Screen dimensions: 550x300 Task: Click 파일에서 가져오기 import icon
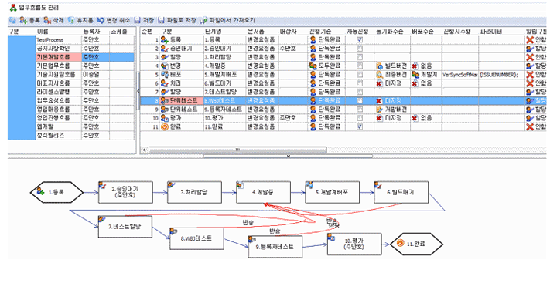(203, 20)
